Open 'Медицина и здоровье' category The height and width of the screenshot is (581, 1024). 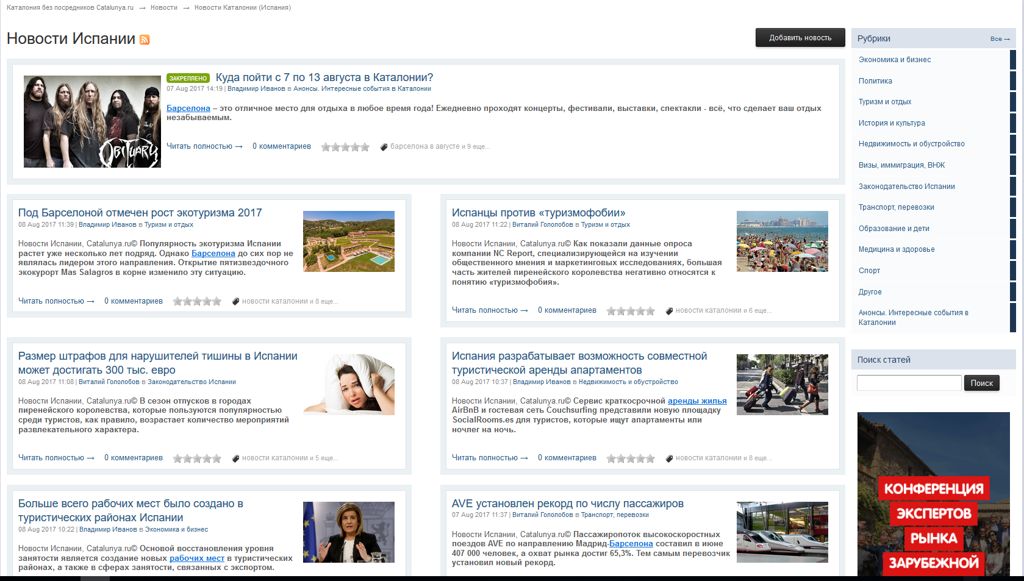coord(897,249)
